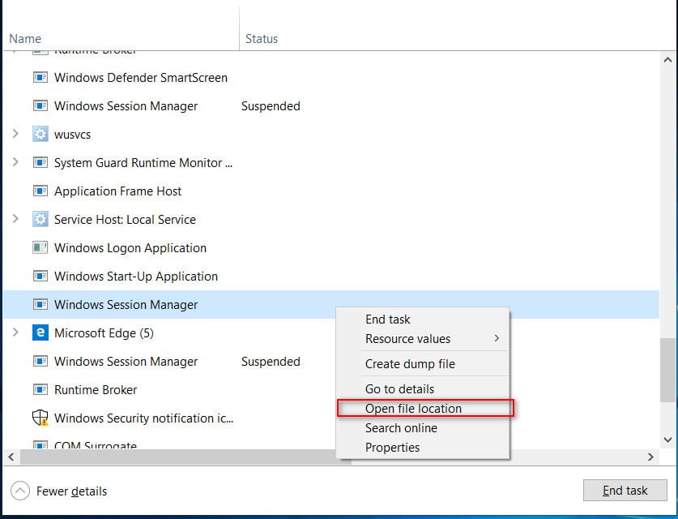
Task: Click the Application Frame Host icon
Action: [x=40, y=191]
